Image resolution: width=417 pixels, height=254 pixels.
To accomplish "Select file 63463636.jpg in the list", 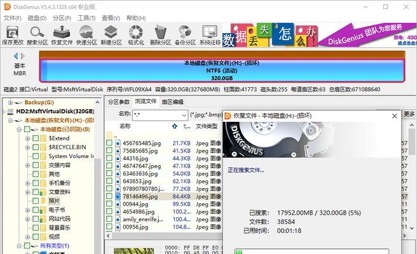I will point(140,173).
